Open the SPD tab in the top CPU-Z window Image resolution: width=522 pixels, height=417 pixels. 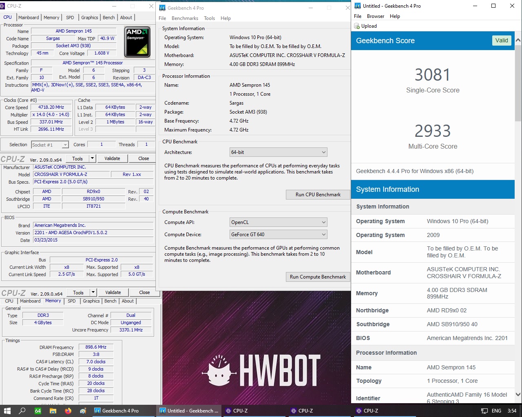tap(70, 18)
